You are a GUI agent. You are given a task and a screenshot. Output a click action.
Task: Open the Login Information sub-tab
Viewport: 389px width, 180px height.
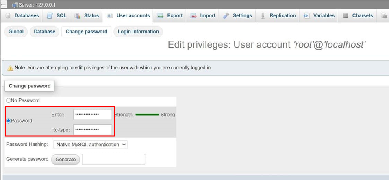[138, 32]
